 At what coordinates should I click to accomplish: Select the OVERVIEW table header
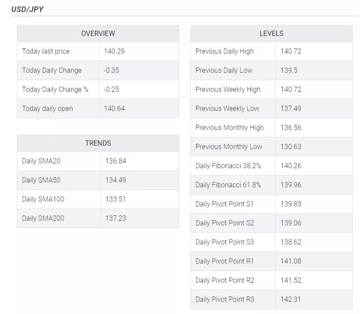click(98, 33)
